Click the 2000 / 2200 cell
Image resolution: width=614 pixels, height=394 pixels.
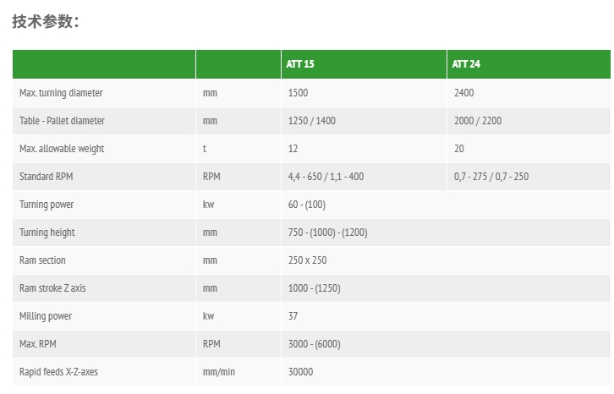[478, 121]
